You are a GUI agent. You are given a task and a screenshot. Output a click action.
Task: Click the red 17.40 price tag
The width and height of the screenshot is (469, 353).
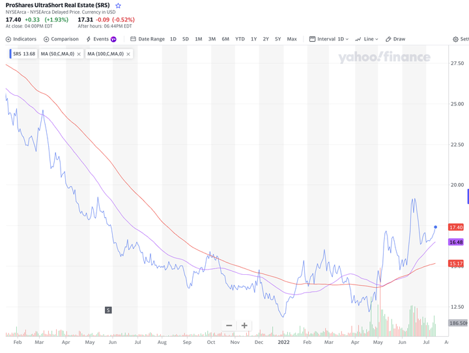pos(456,227)
